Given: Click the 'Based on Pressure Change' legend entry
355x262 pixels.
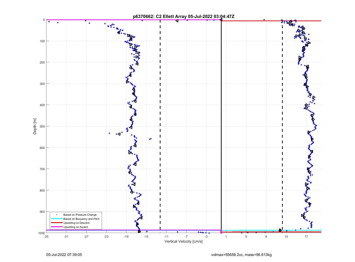Looking at the screenshot, I should 80,215.
